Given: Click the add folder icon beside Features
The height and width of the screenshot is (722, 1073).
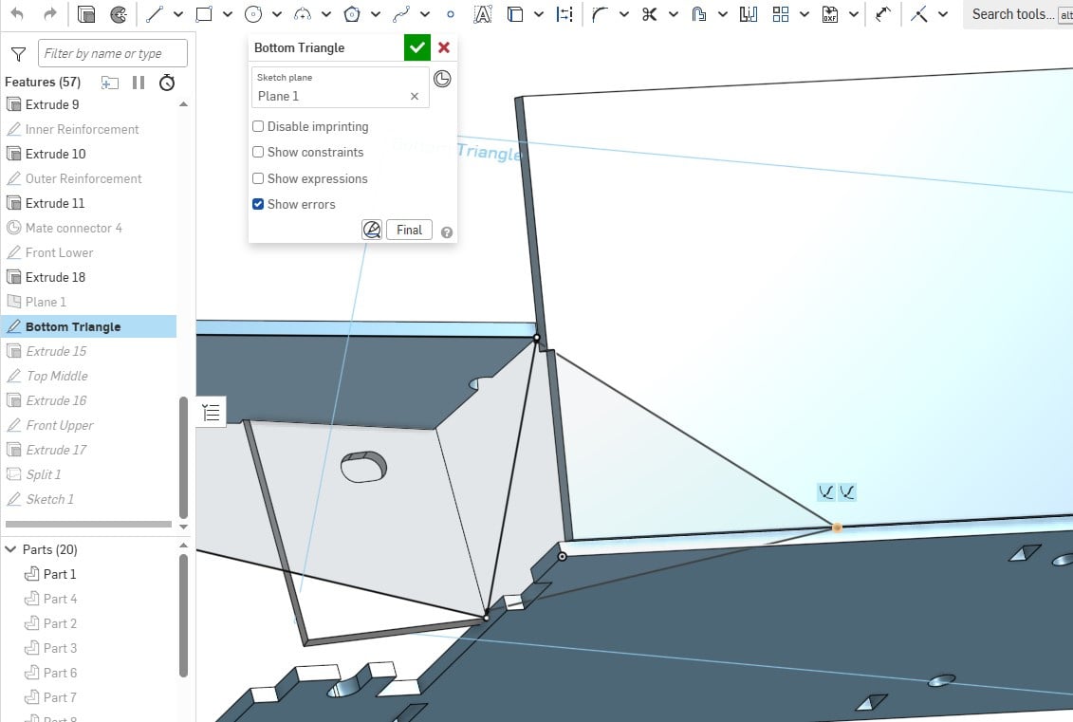Looking at the screenshot, I should [x=109, y=83].
